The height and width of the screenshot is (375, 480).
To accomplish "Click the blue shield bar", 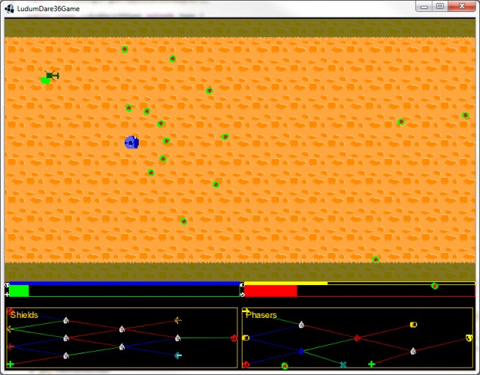I will tap(125, 283).
